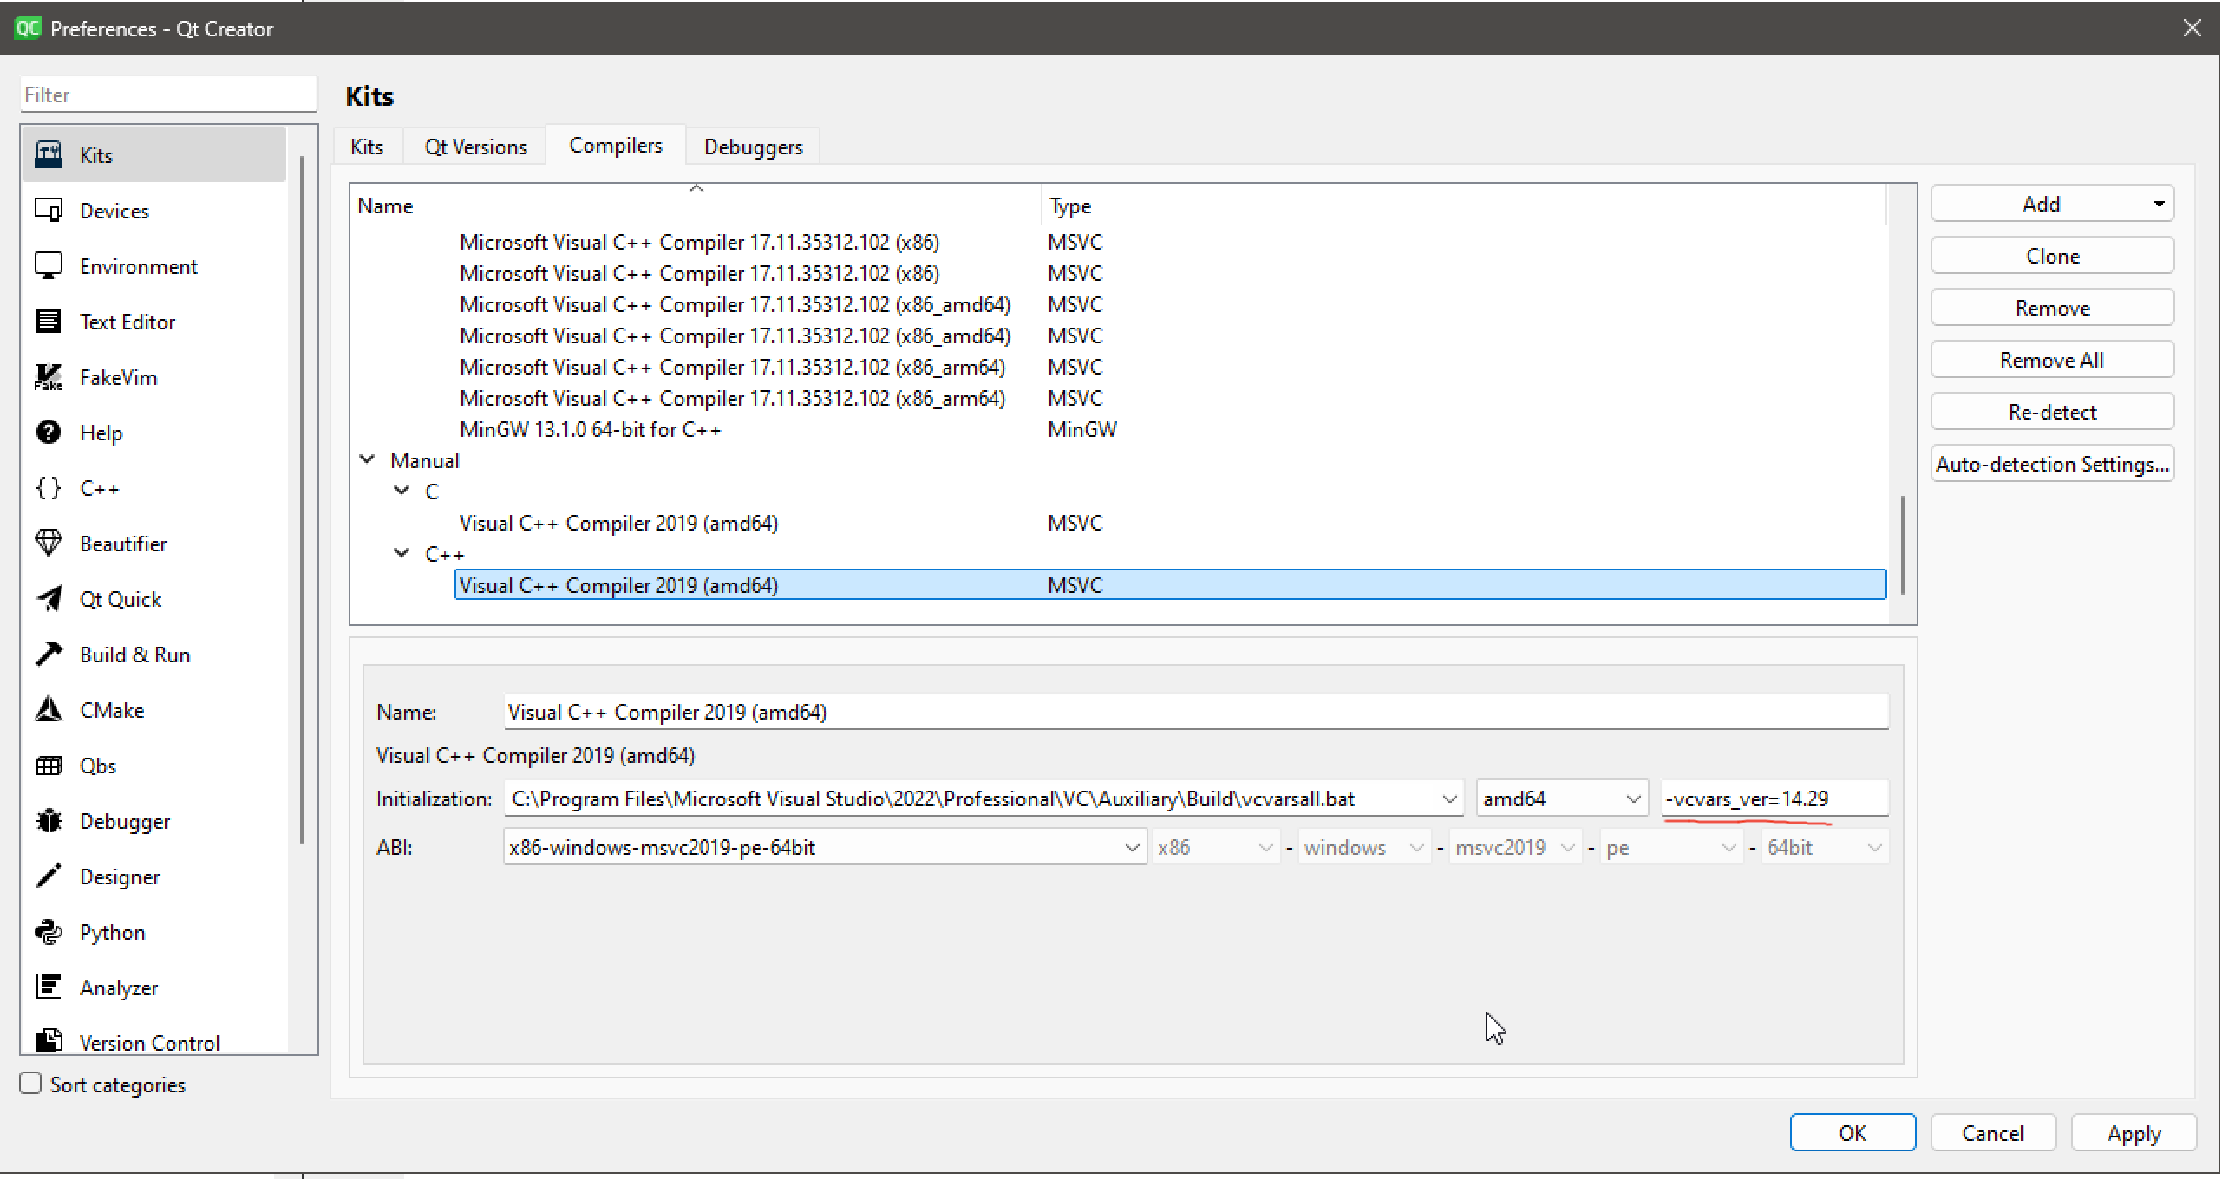Select the Compilers tab
Image resolution: width=2222 pixels, height=1179 pixels.
(x=616, y=145)
